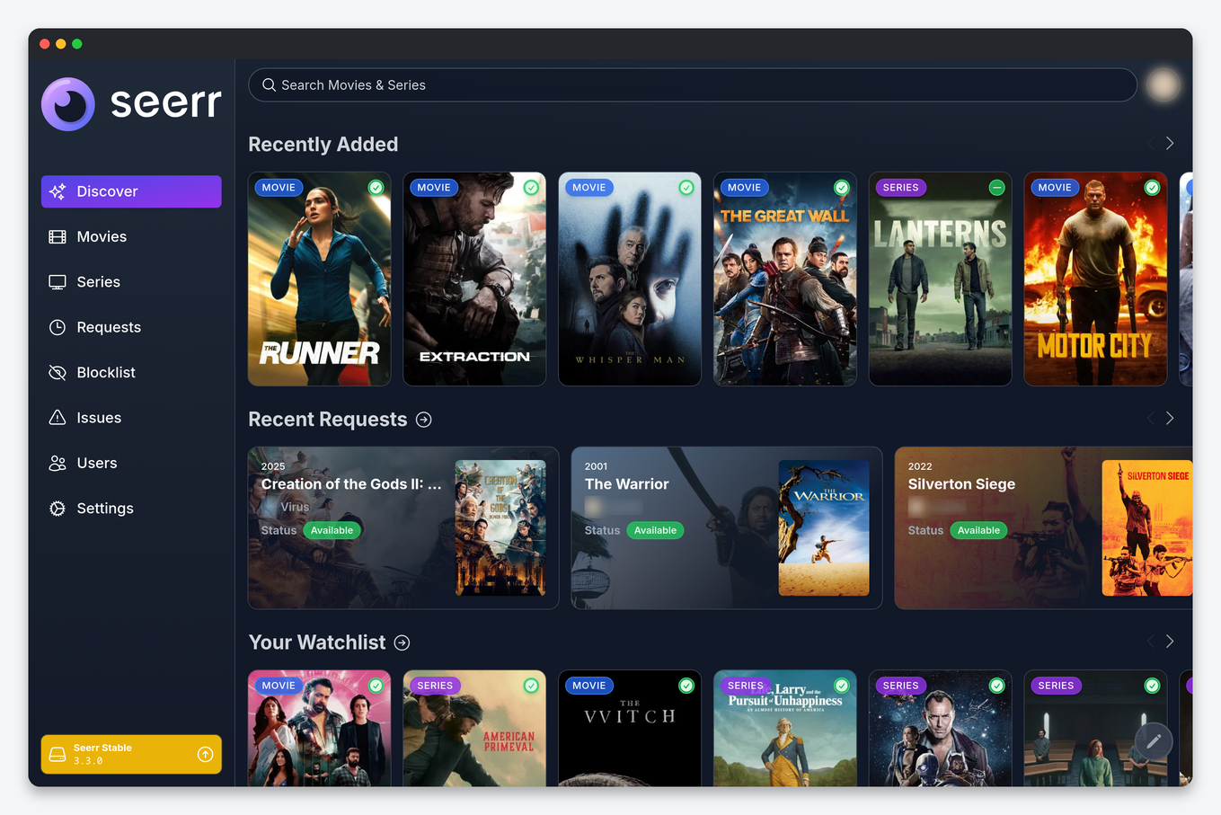1221x815 pixels.
Task: Open The Runner movie poster
Action: [x=320, y=279]
